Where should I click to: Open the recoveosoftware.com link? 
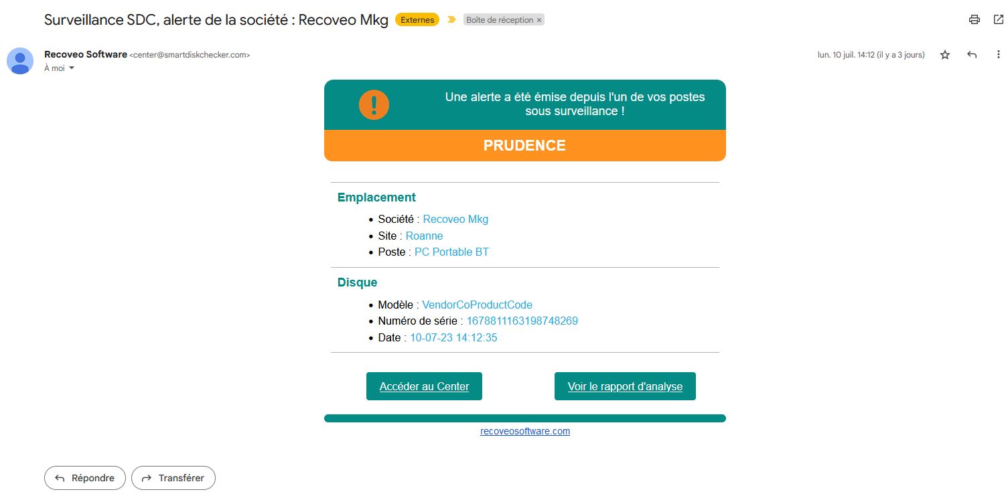click(525, 431)
